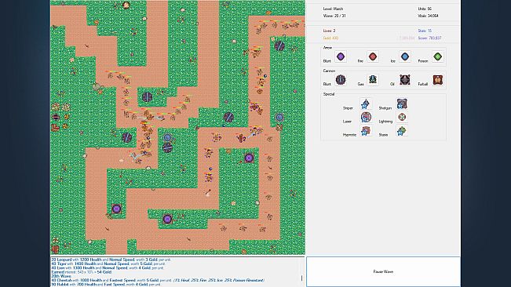Select the Blunt arrow tower icon
The height and width of the screenshot is (287, 511).
[340, 57]
